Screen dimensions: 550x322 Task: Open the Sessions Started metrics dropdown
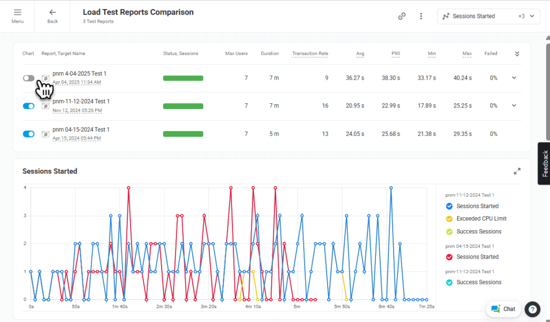coord(488,16)
